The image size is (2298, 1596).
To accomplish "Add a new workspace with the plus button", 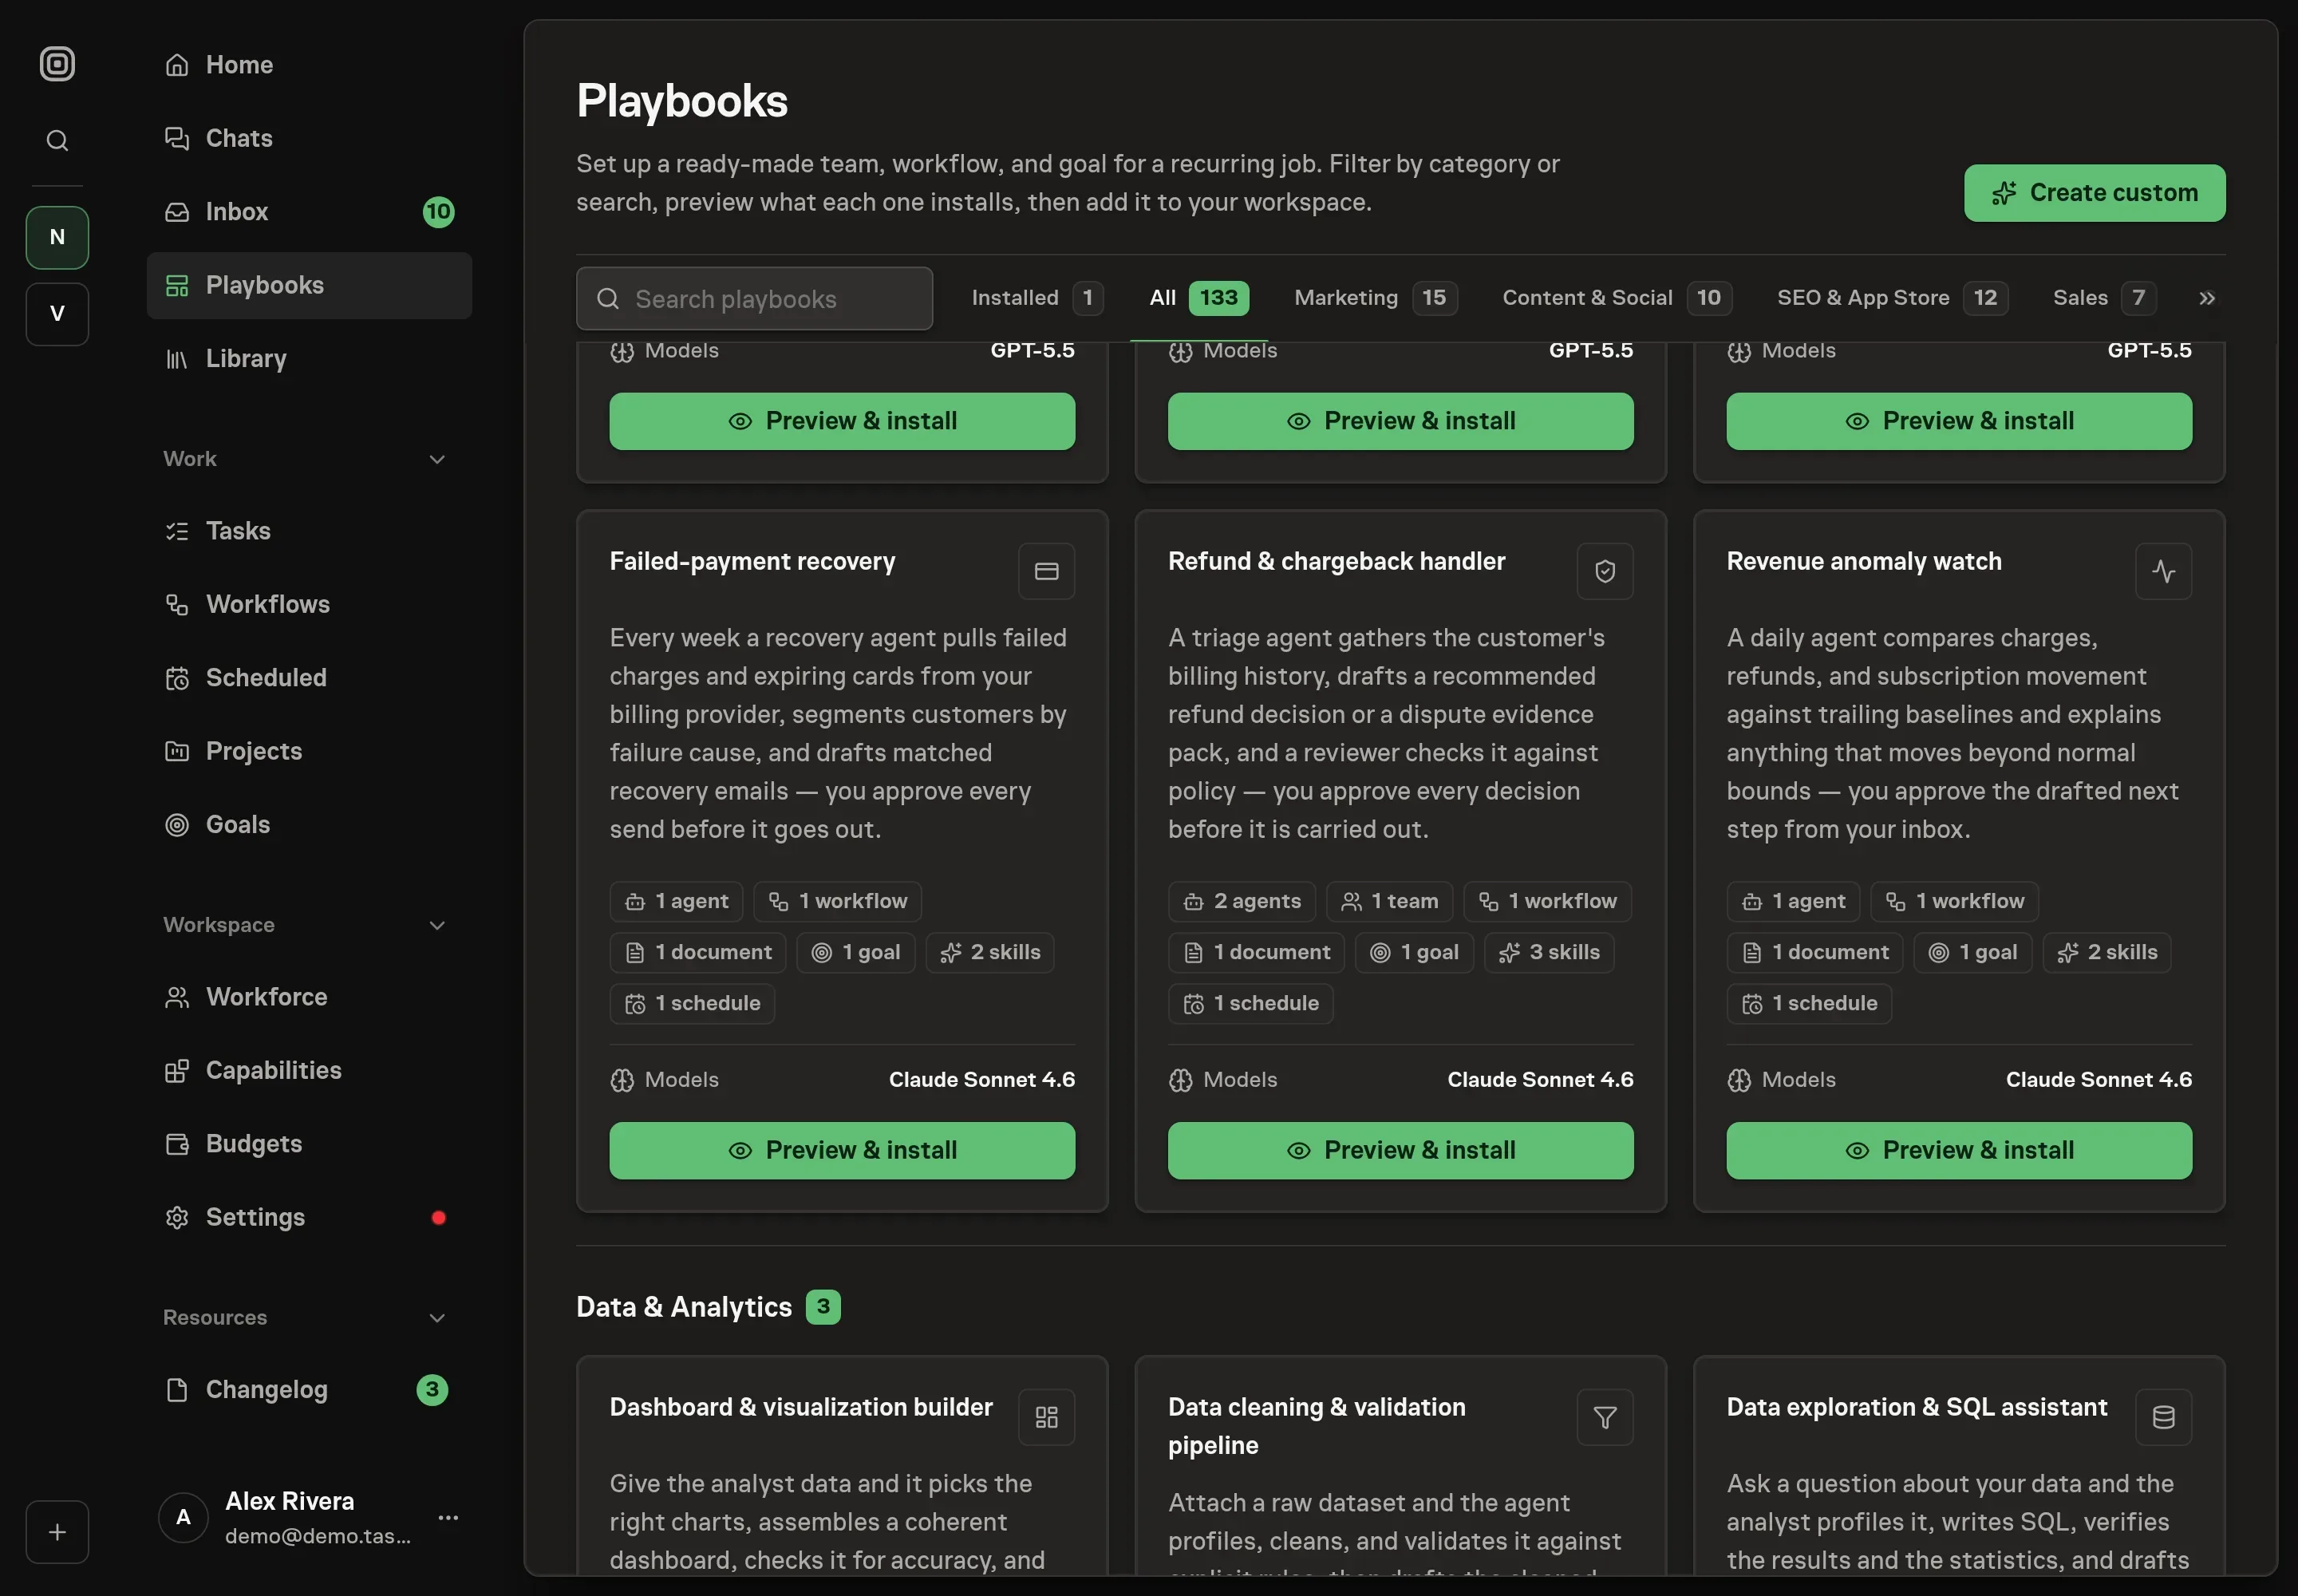I will point(57,1532).
